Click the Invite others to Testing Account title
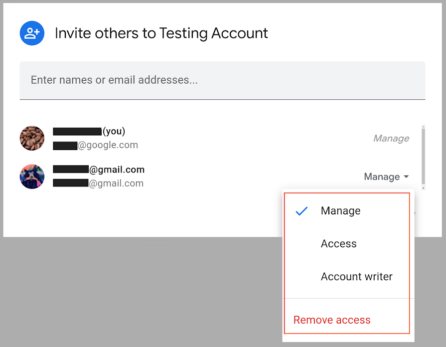446x347 pixels. [x=161, y=33]
